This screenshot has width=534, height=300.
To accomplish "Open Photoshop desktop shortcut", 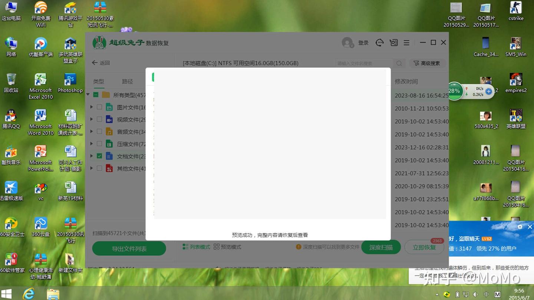I will (70, 83).
